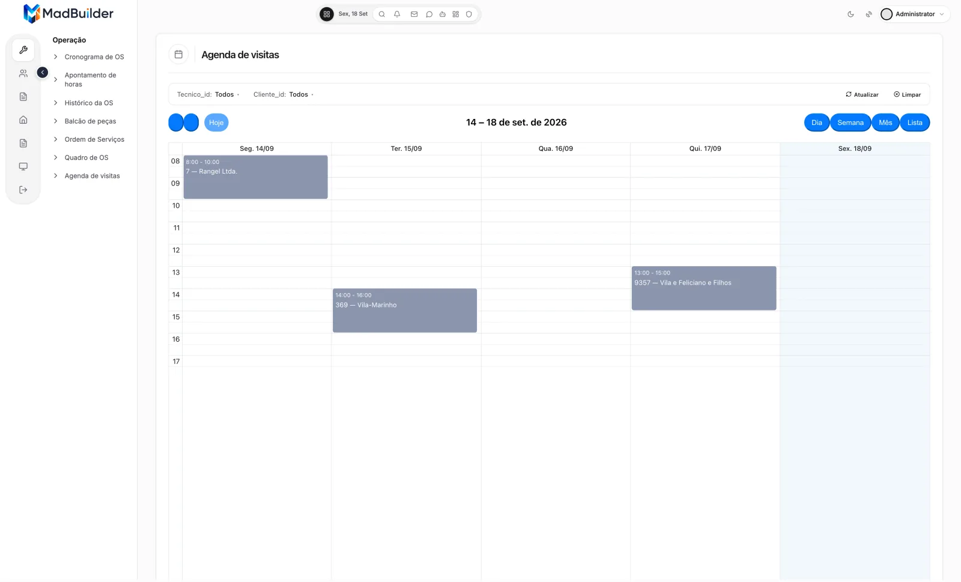Open the Tecnico_id Todos filter
Screen dimensions: 961x582
click(208, 94)
